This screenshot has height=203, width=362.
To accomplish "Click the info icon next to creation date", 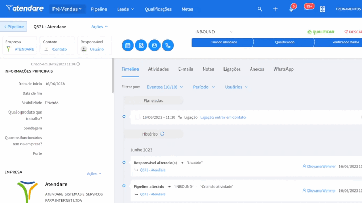I will click(78, 64).
